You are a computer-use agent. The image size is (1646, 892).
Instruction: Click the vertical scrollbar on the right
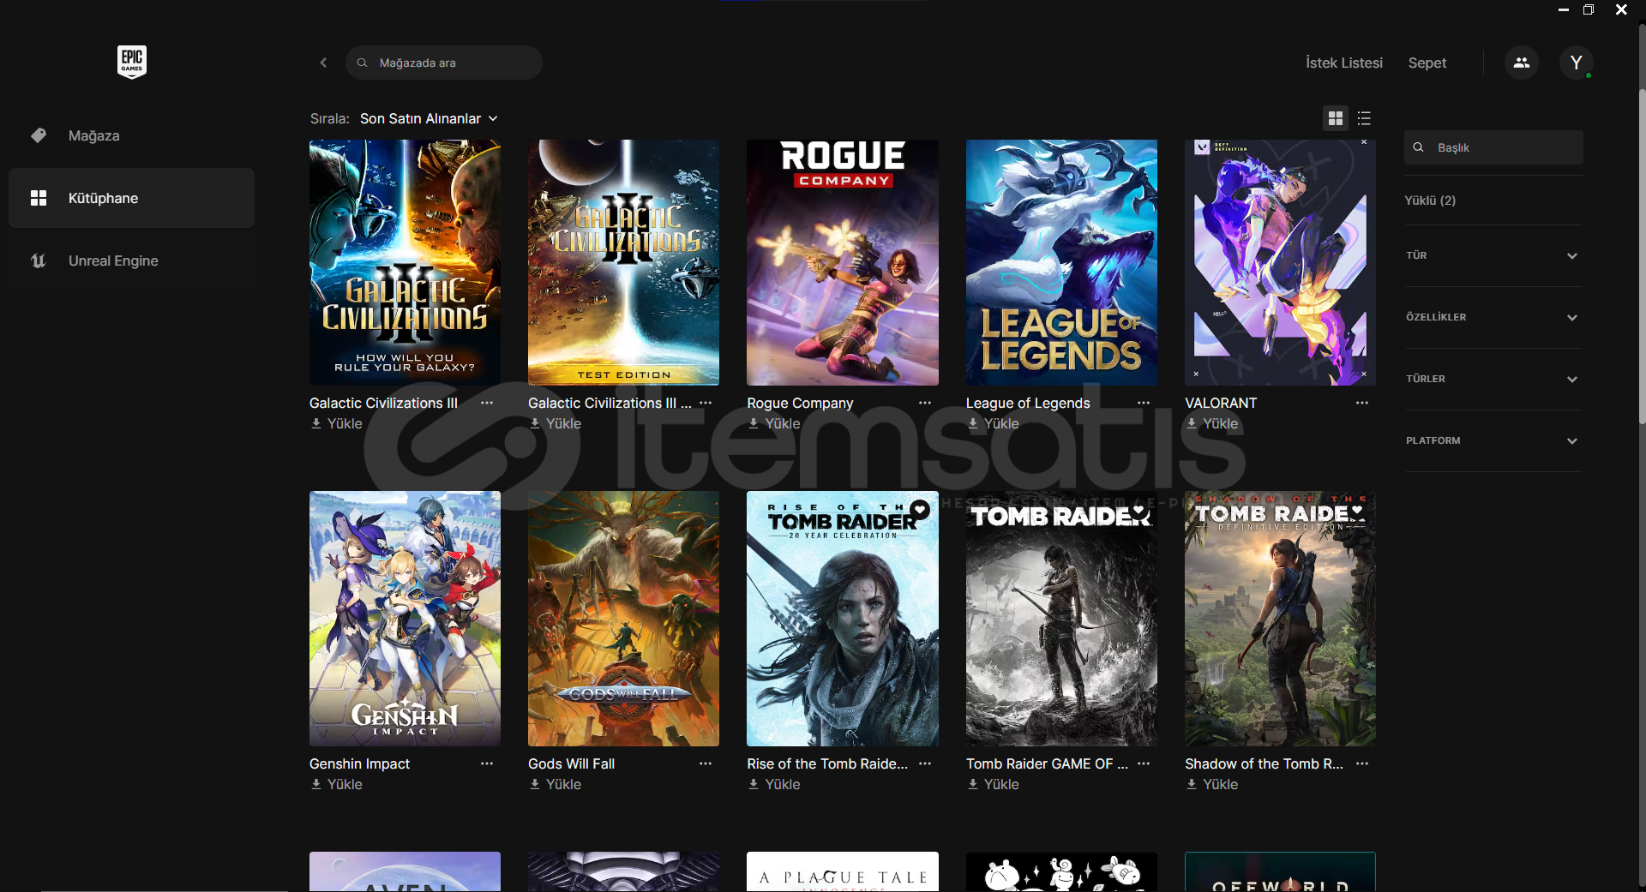(1642, 257)
